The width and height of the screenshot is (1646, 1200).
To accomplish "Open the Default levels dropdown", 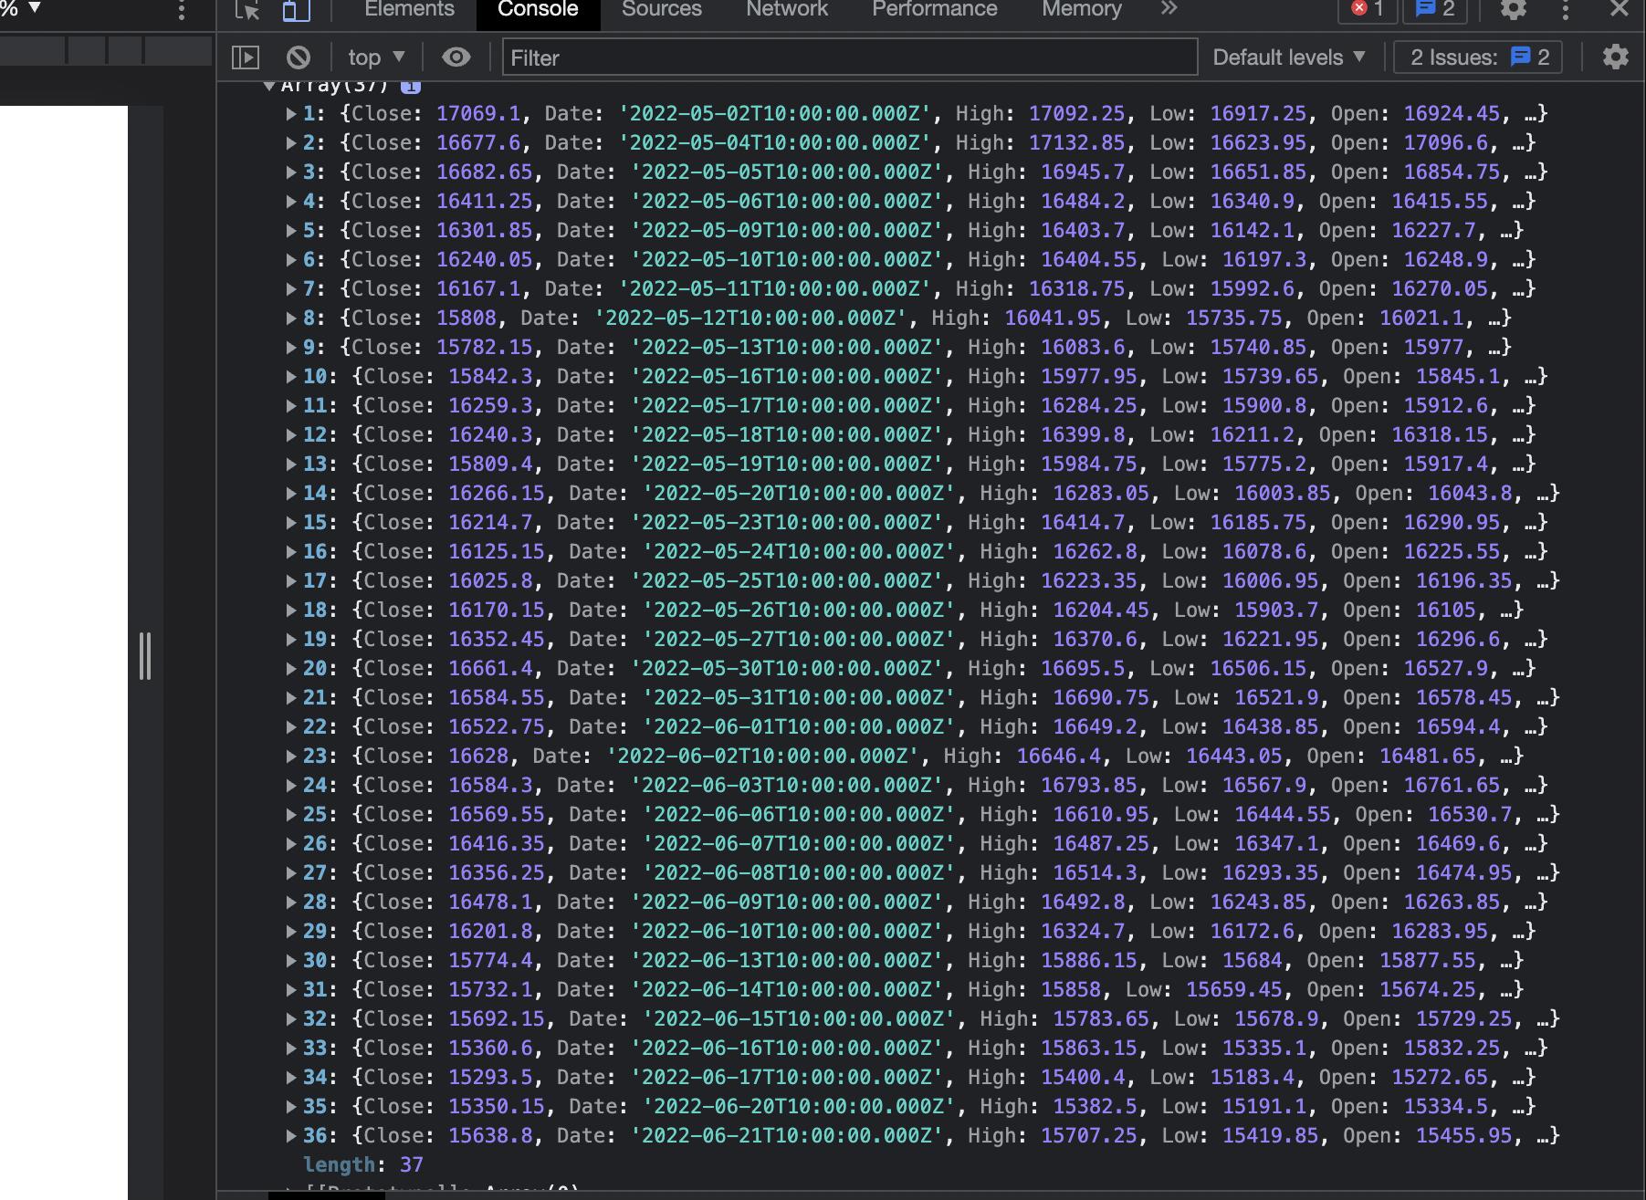I will pos(1289,57).
